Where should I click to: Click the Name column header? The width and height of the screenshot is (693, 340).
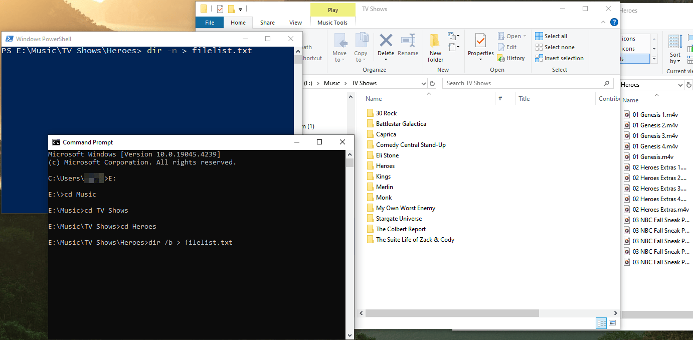374,99
